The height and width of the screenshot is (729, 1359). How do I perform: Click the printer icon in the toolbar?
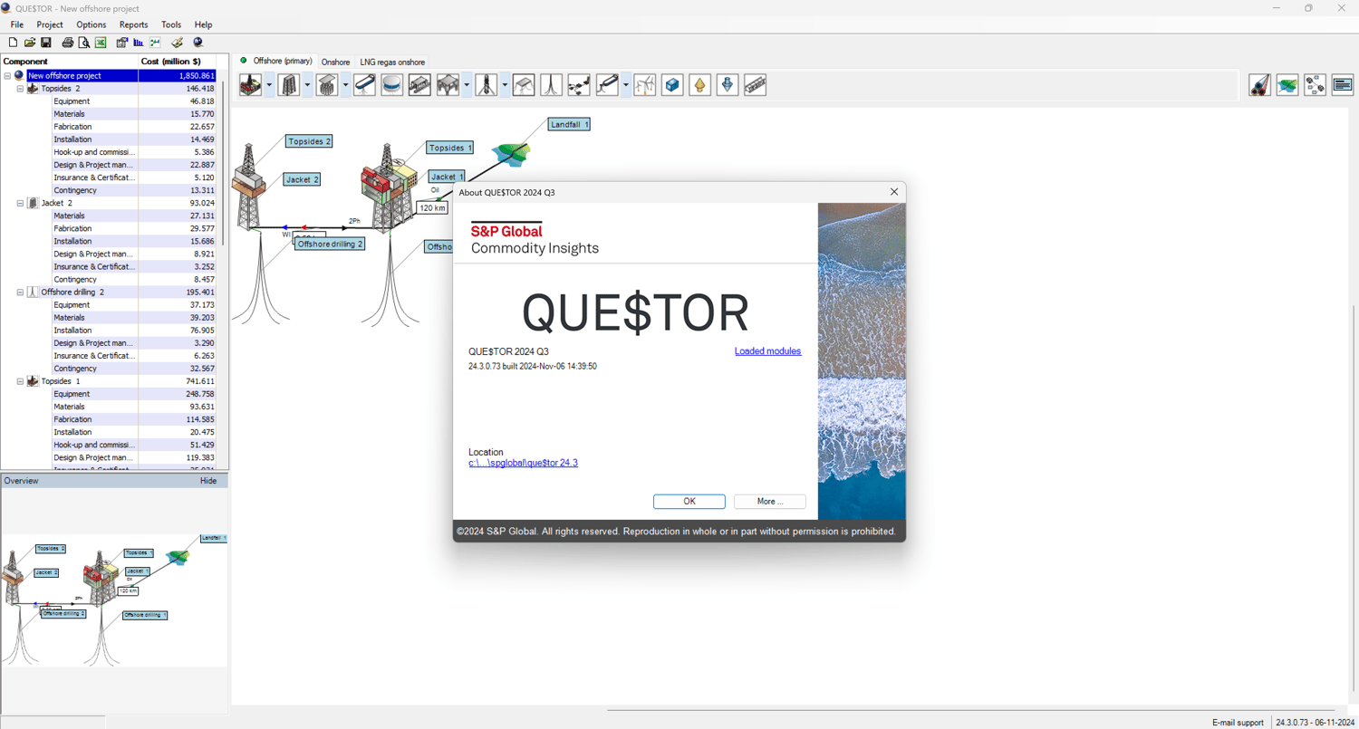(x=67, y=43)
